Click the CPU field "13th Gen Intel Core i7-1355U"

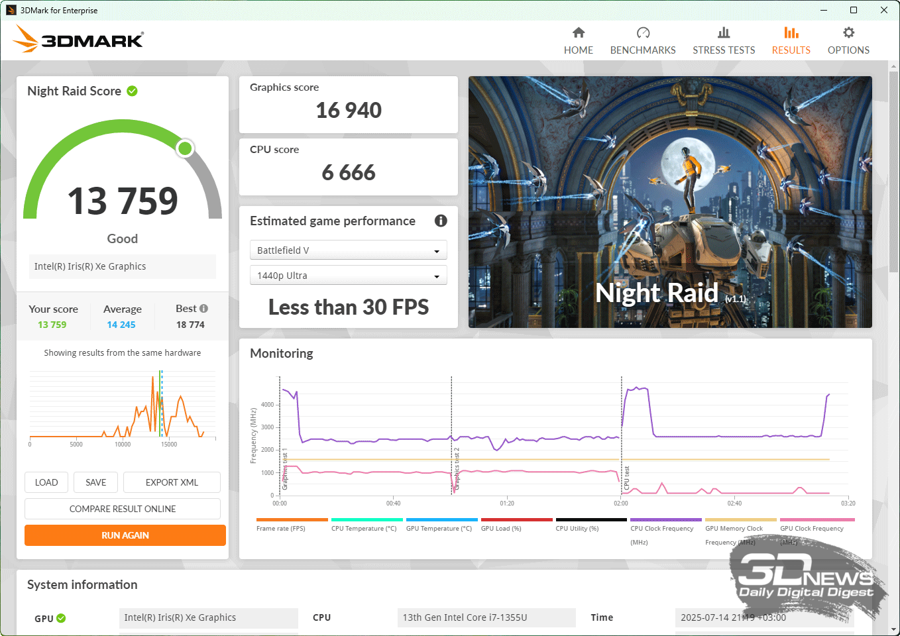point(486,617)
